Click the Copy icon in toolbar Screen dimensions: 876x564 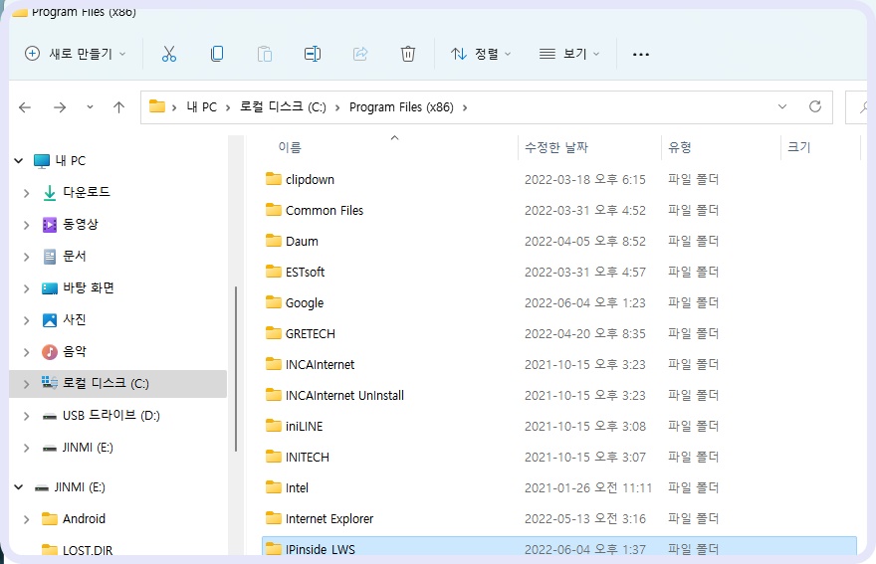tap(217, 54)
